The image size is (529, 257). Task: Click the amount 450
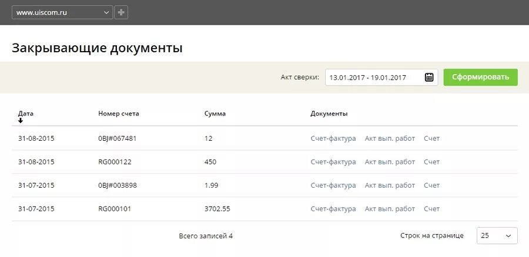(210, 162)
